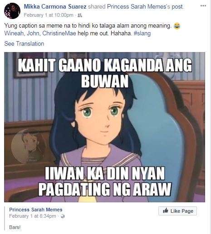211x234 pixels.
Task: Open Princess Sarah Memes's post link in header
Action: (x=145, y=6)
